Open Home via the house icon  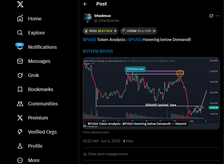pyautogui.click(x=20, y=18)
